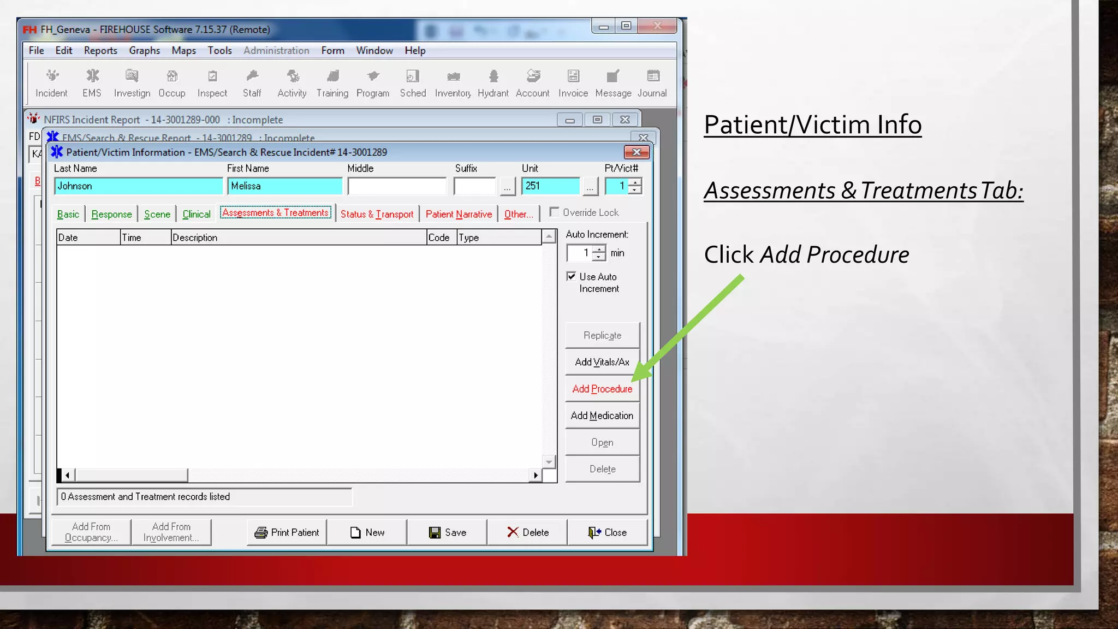Click the list's scroll up arrow
Viewport: 1118px width, 629px height.
[549, 236]
